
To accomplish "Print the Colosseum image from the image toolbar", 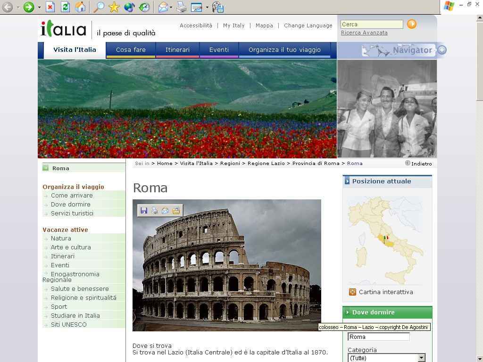I will point(154,211).
